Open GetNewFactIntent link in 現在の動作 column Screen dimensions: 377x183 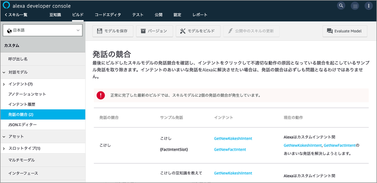pyautogui.click(x=339, y=145)
